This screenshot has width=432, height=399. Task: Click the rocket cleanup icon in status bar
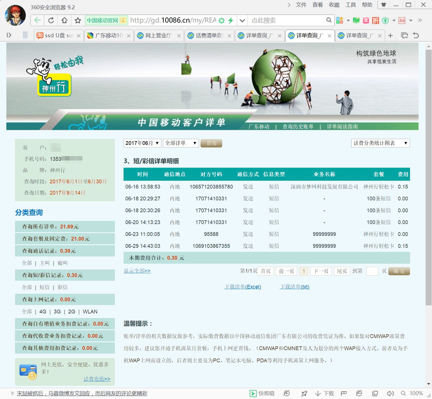(x=304, y=393)
